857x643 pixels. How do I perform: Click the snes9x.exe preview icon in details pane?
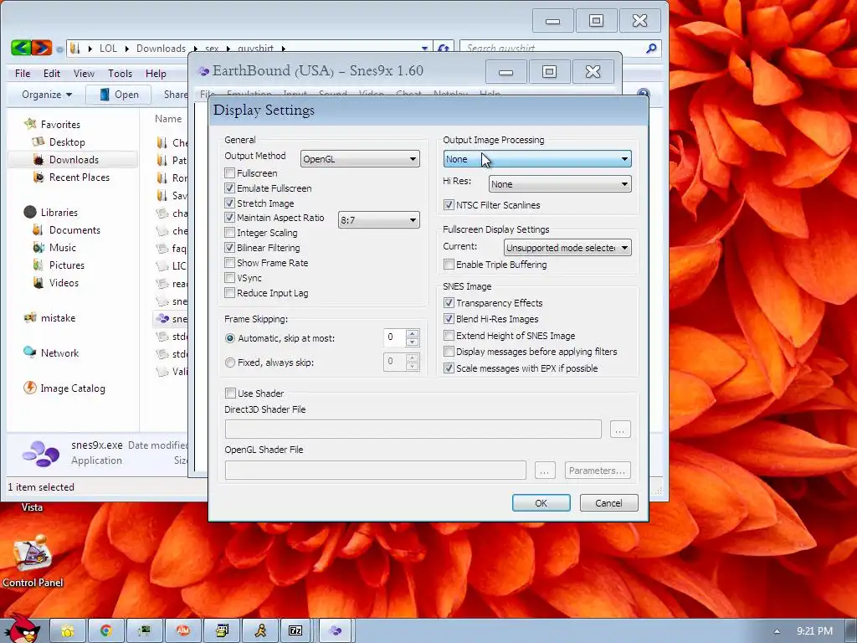coord(40,453)
